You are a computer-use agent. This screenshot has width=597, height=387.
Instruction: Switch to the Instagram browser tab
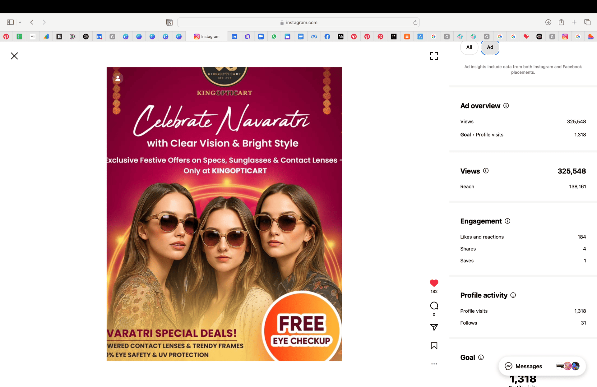pyautogui.click(x=207, y=36)
